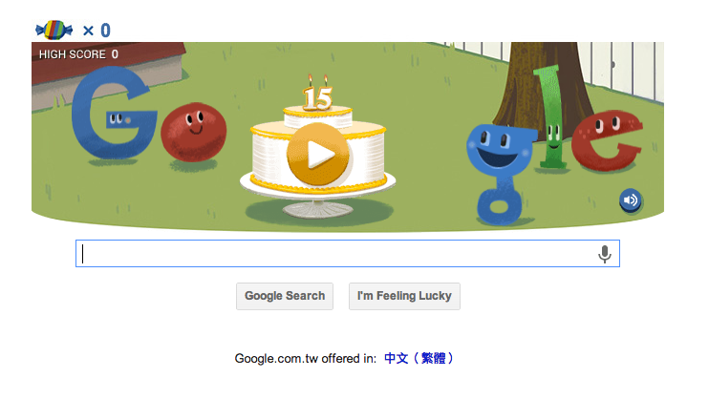Click the green letter l character
Screen dimensions: 709x399
550,117
